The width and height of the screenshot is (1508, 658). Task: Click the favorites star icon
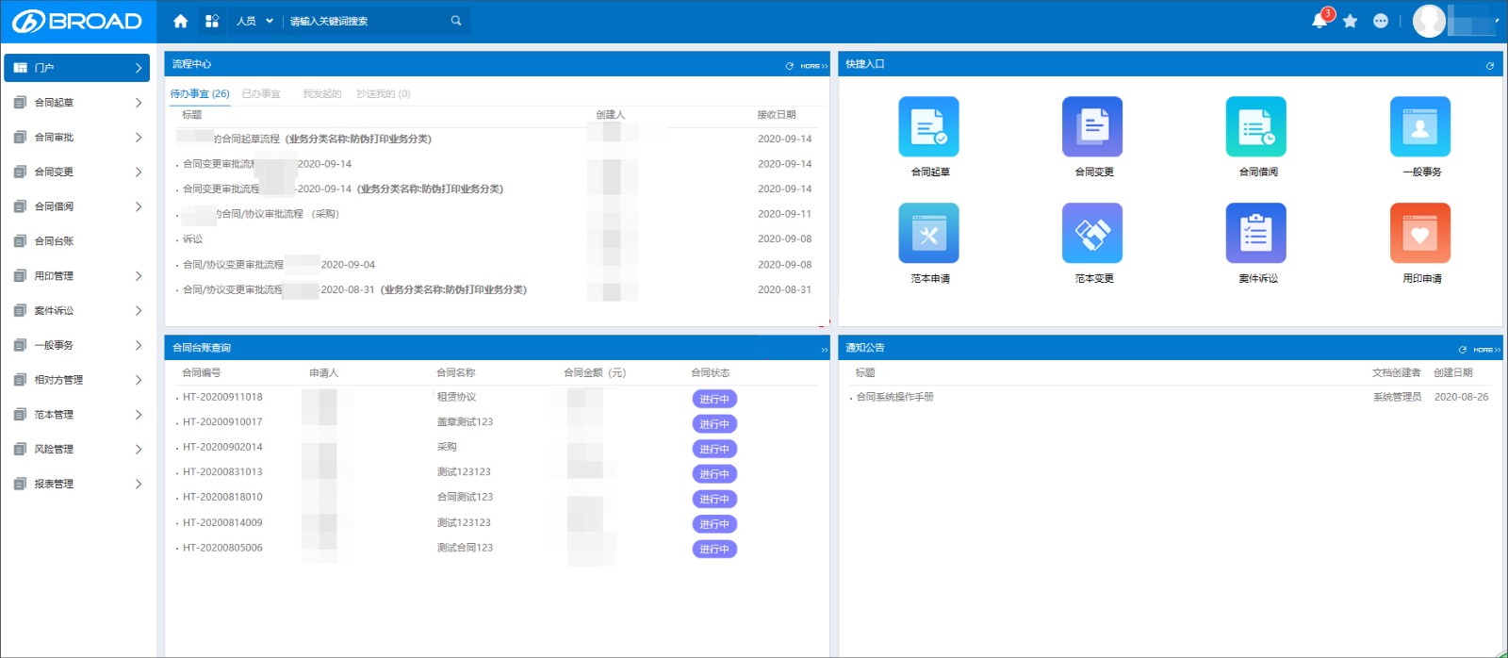click(x=1351, y=21)
